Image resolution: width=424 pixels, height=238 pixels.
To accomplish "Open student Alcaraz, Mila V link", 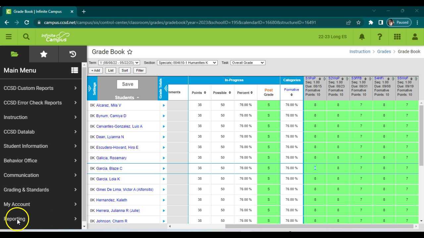I will (109, 105).
